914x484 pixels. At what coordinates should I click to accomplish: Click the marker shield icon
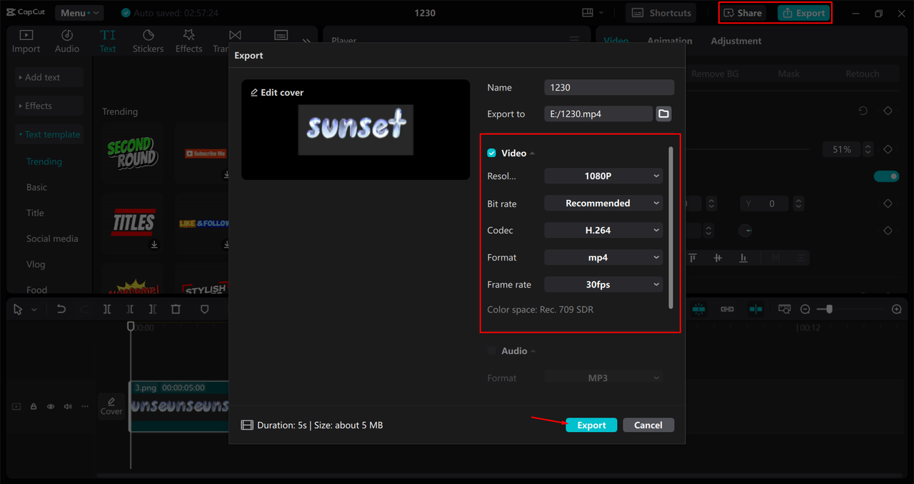point(204,309)
